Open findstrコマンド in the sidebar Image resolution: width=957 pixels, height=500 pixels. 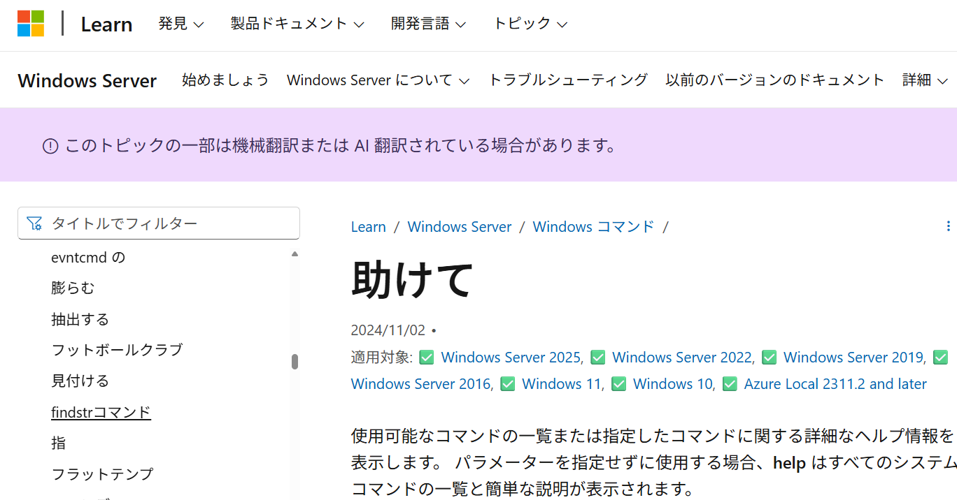click(x=101, y=413)
